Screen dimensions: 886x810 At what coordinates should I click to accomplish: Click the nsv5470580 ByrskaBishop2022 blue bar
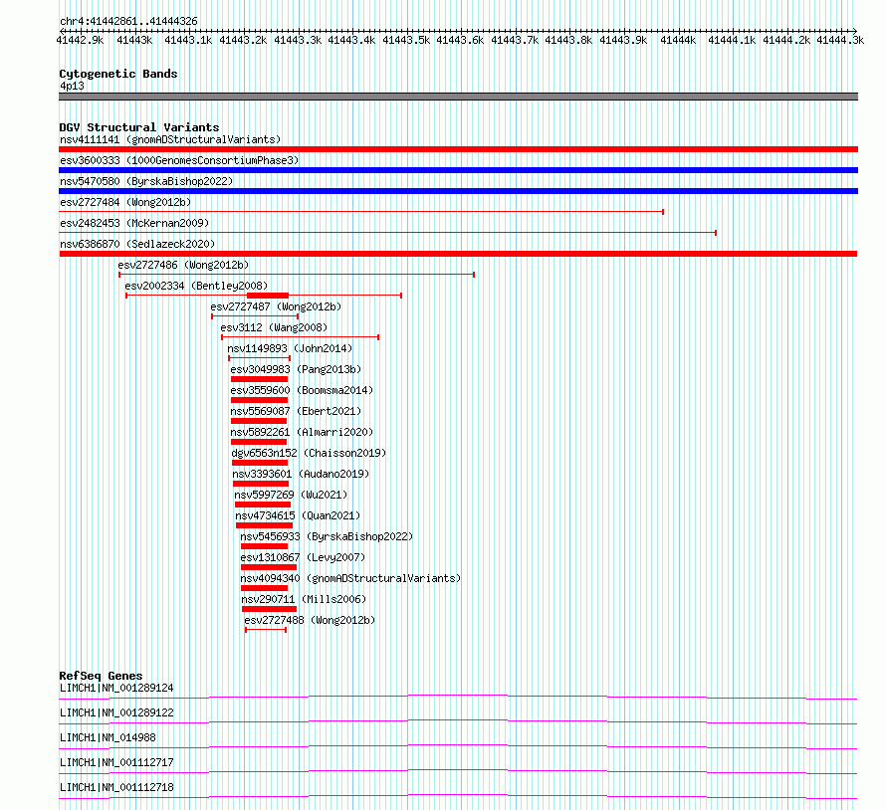[x=458, y=191]
